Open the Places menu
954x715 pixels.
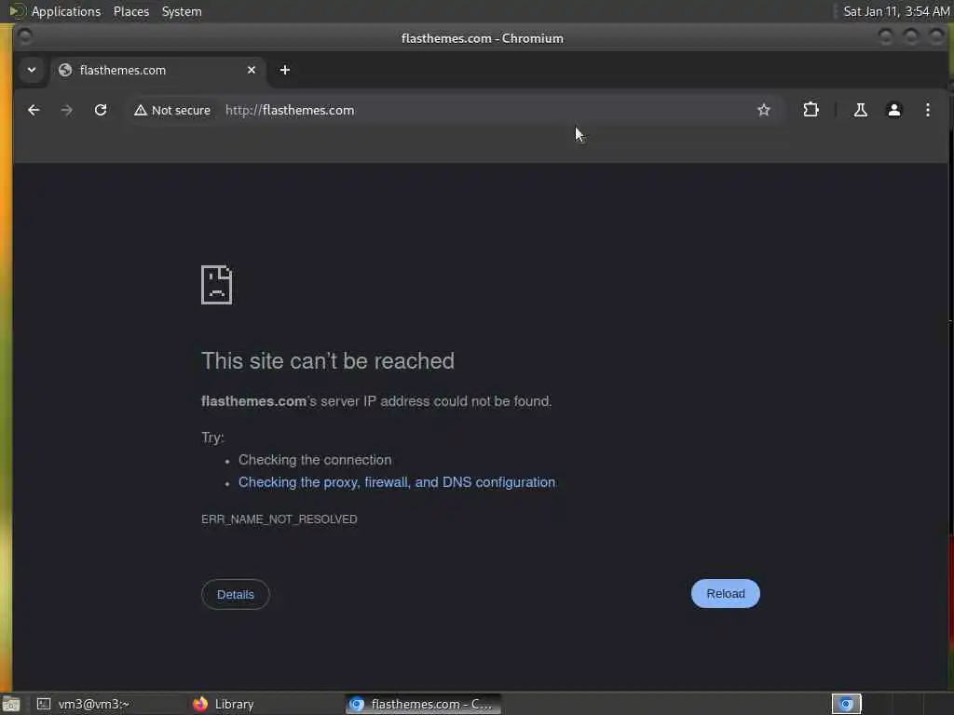[130, 11]
